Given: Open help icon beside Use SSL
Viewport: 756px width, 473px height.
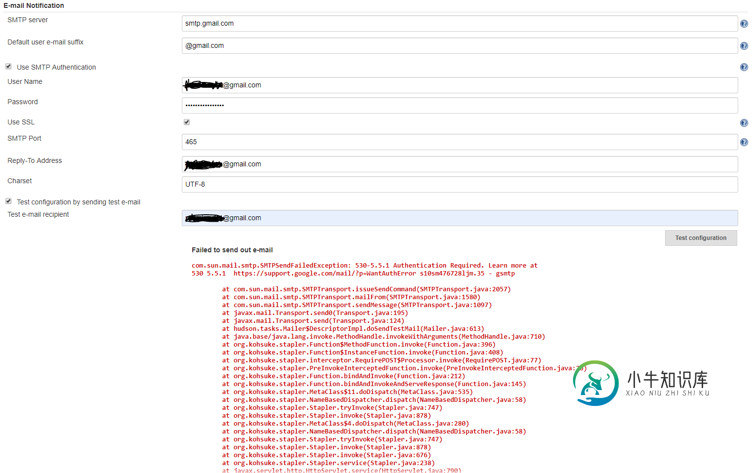Looking at the screenshot, I should pyautogui.click(x=744, y=123).
